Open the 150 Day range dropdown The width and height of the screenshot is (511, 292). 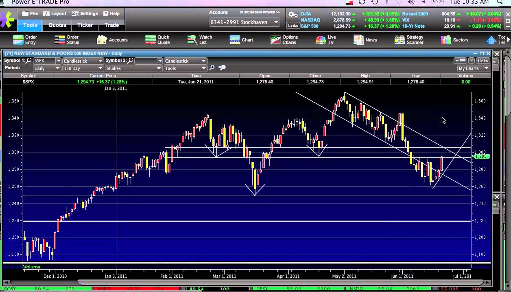(83, 68)
